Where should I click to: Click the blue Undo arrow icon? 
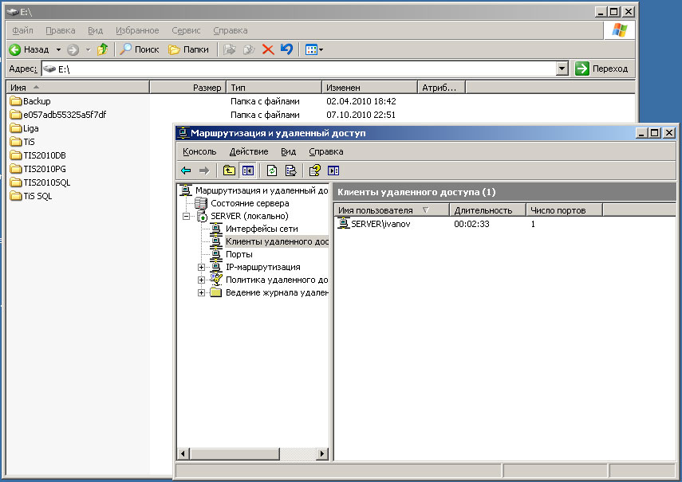[x=286, y=49]
